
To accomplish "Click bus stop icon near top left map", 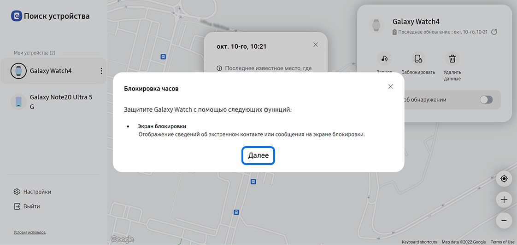I will click(x=163, y=57).
